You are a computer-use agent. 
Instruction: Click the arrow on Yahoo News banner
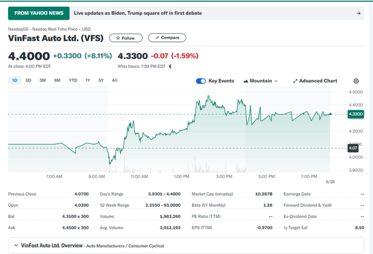click(x=358, y=13)
